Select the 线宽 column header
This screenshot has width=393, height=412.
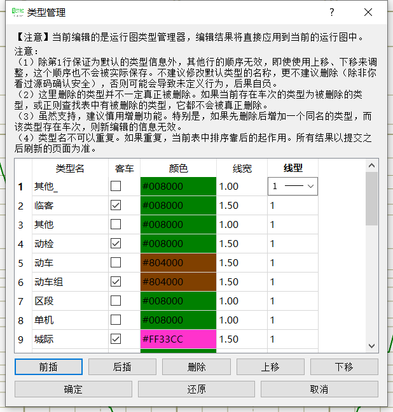click(242, 168)
